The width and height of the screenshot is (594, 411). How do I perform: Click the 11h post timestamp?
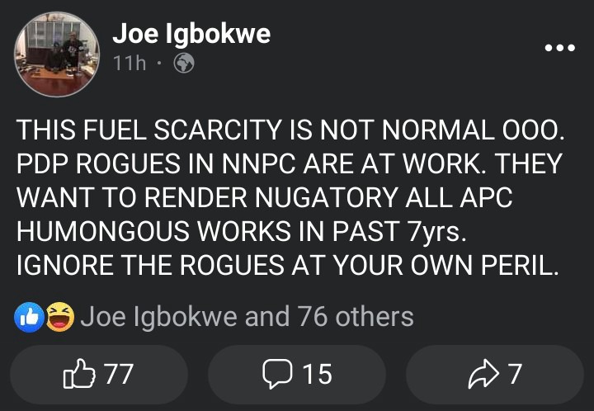tap(129, 64)
